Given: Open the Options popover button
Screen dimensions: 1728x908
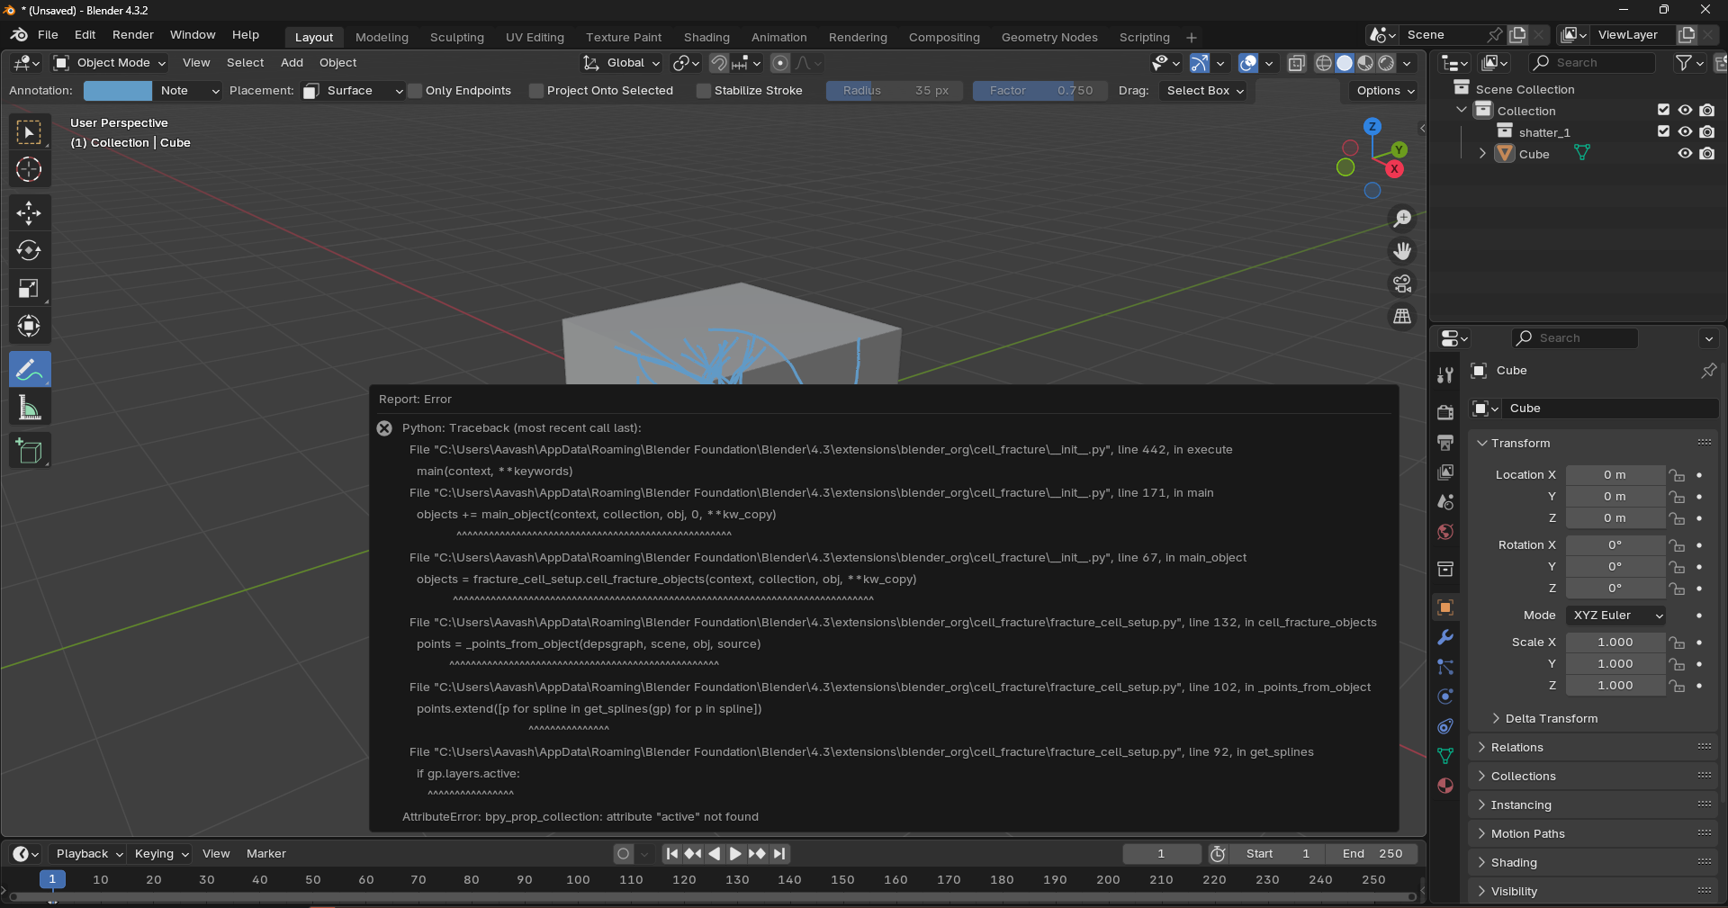Looking at the screenshot, I should pos(1384,91).
